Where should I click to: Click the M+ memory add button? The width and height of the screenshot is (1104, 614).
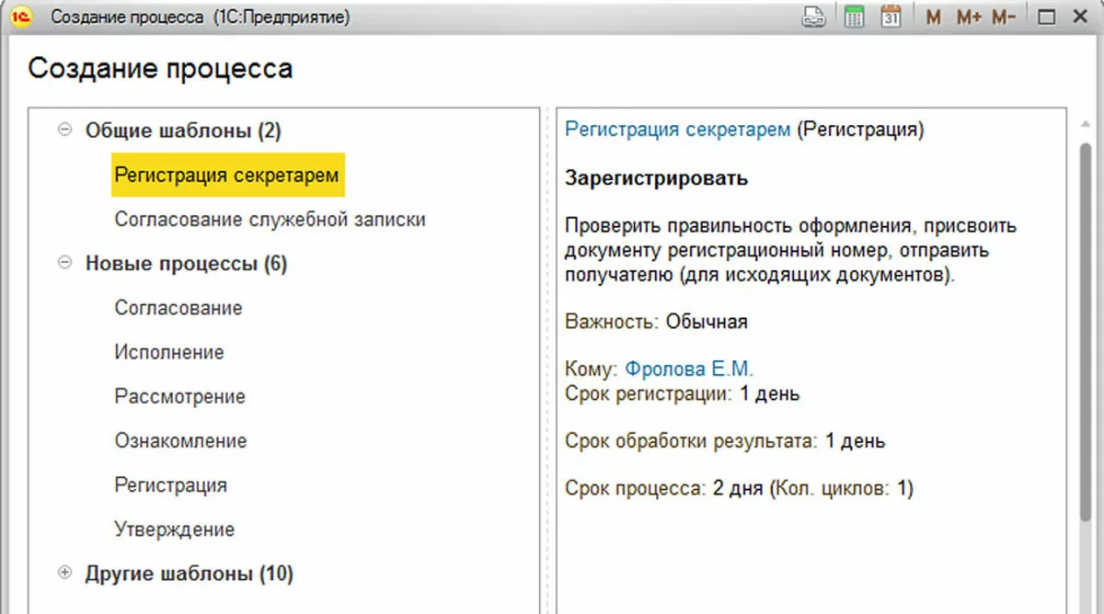[x=968, y=17]
